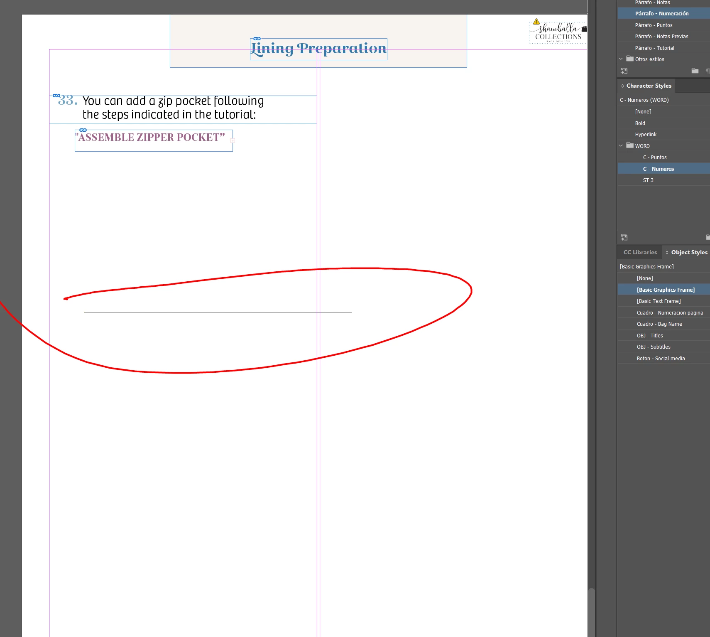Toggle the Object Styles panel collapse arrows
The image size is (710, 637).
click(x=667, y=253)
